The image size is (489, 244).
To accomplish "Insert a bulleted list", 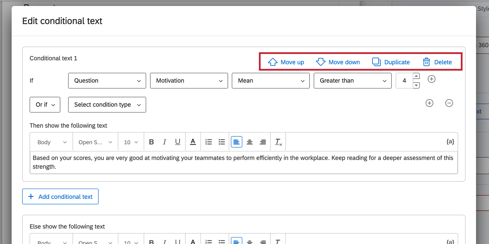I will click(x=222, y=142).
